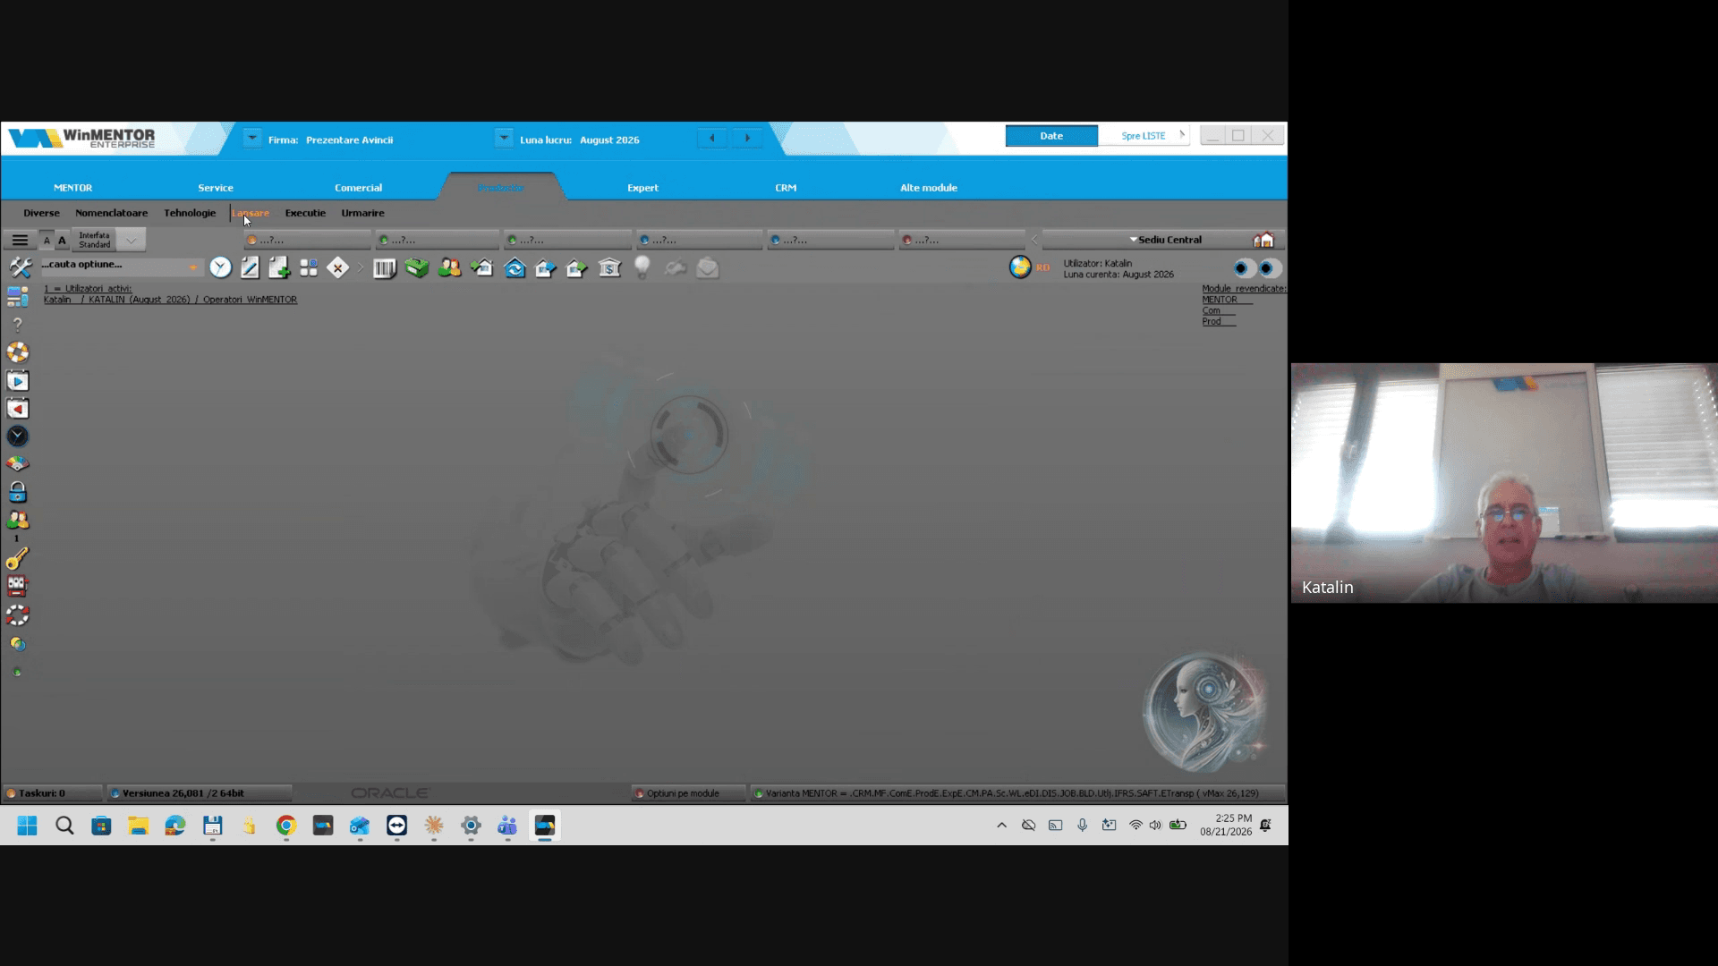
Task: Open the wrench and hammer settings icon
Action: tap(20, 267)
